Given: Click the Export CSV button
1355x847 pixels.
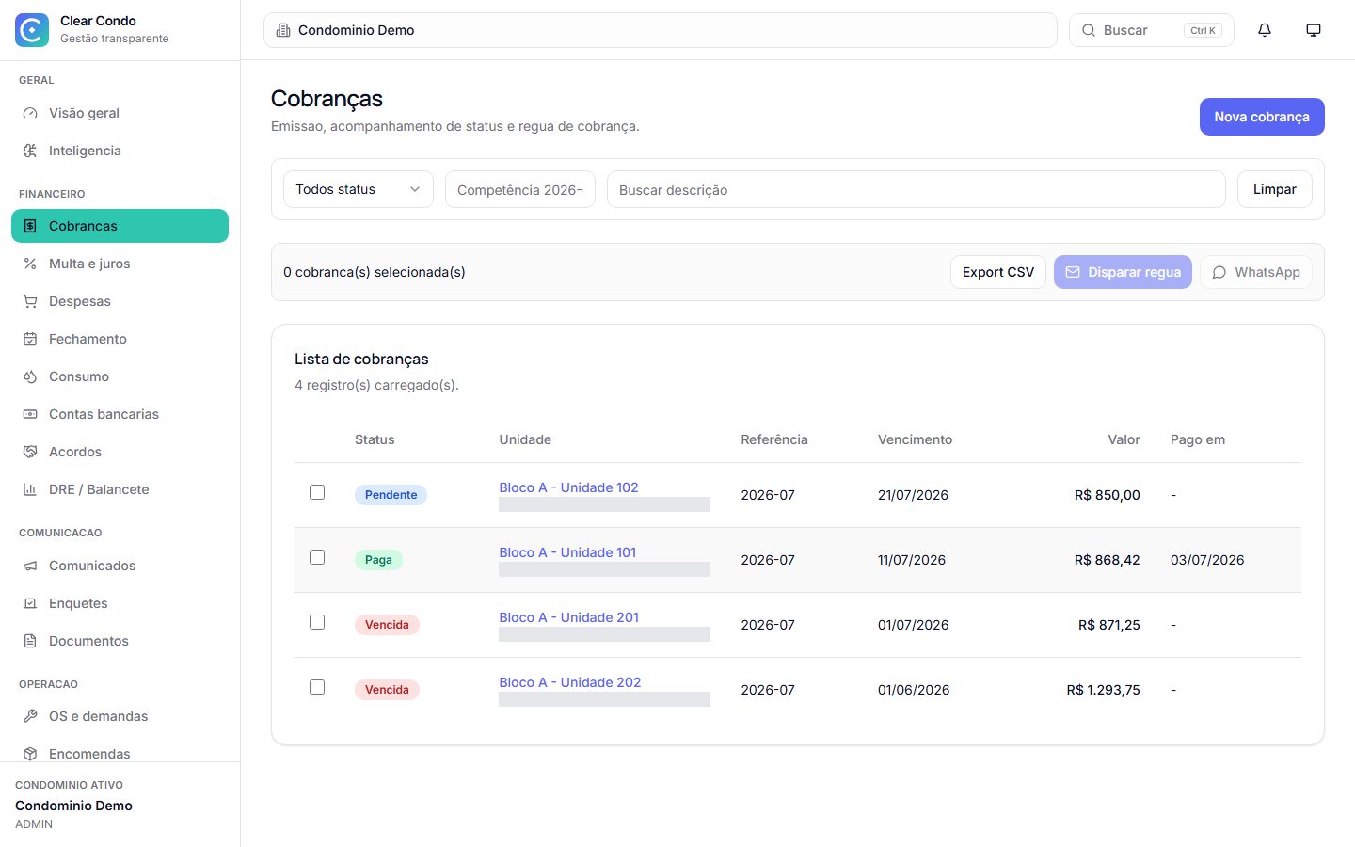Looking at the screenshot, I should pyautogui.click(x=998, y=272).
